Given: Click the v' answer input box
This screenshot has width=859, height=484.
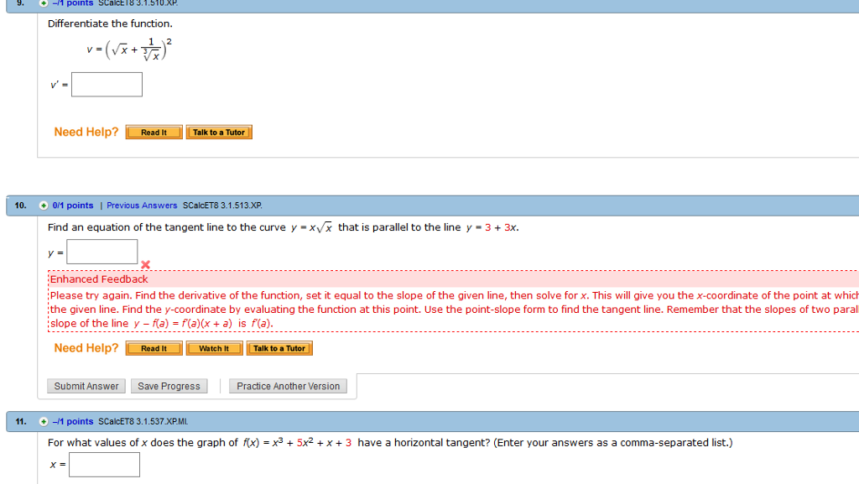Looking at the screenshot, I should point(107,84).
